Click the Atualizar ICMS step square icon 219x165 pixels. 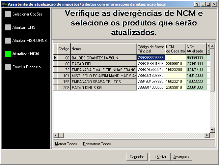click(x=8, y=27)
